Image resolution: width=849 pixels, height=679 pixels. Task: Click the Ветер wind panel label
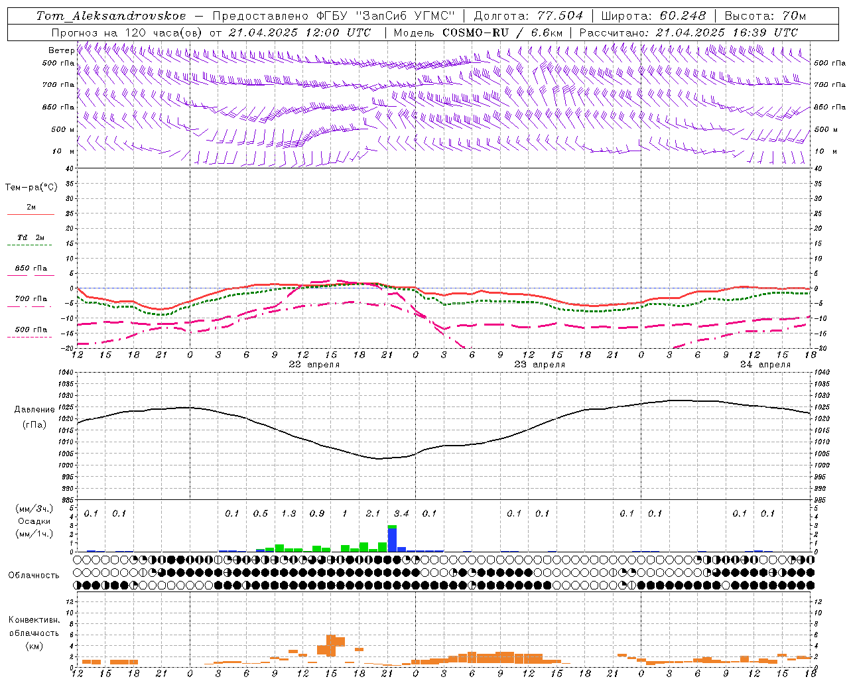point(61,50)
